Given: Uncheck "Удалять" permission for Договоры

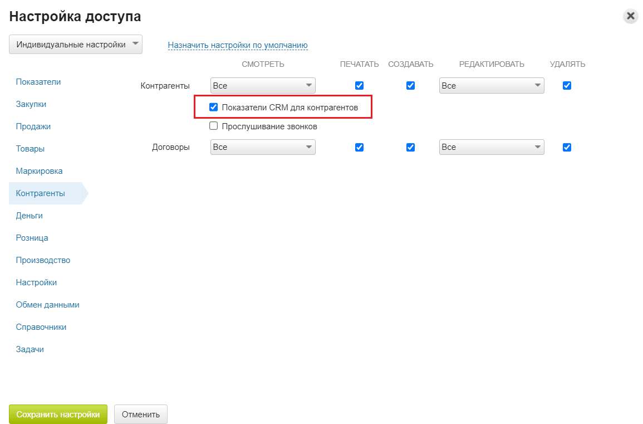Looking at the screenshot, I should click(x=567, y=147).
